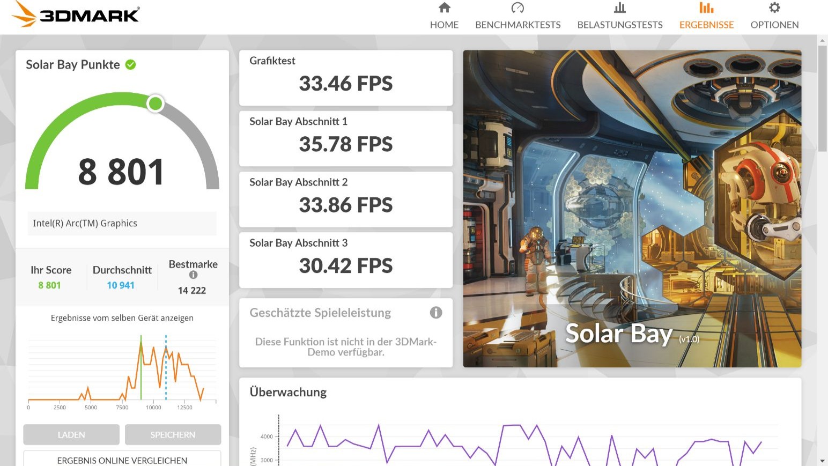
Task: Click the Belastungstests bar chart icon
Action: [x=619, y=8]
